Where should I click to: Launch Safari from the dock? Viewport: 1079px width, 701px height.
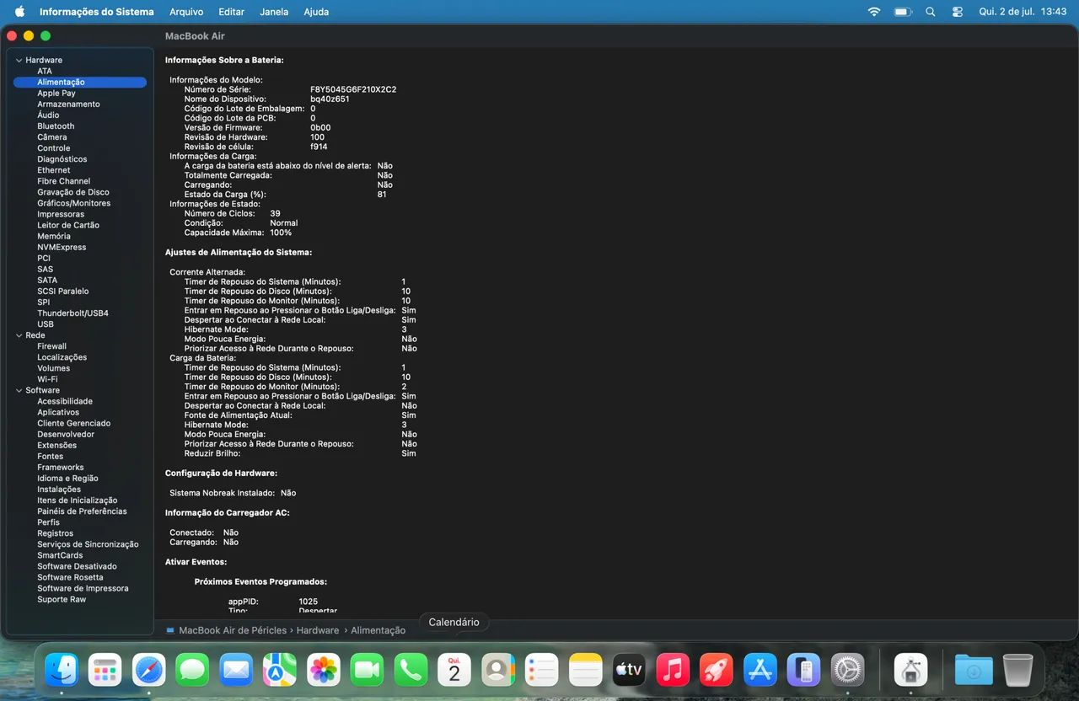(x=149, y=671)
